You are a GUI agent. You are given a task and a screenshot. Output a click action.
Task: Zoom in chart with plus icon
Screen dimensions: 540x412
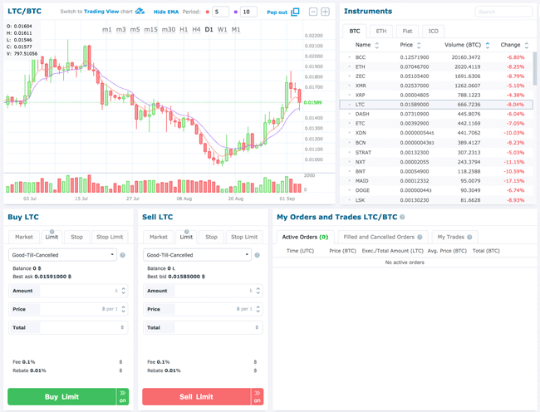(325, 12)
